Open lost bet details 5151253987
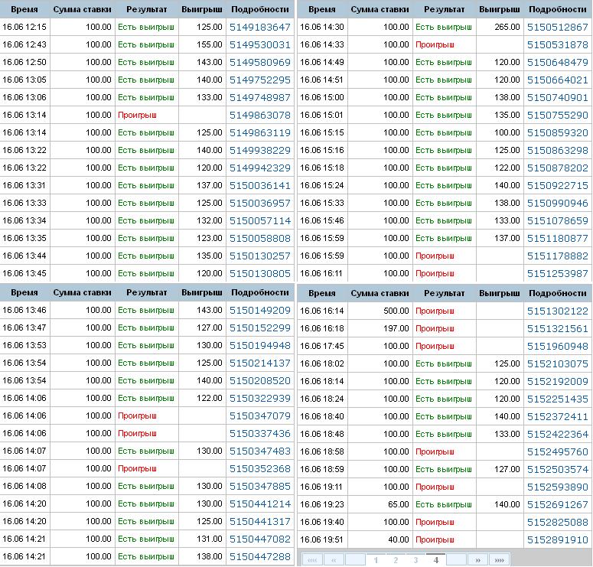This screenshot has height=567, width=593. [558, 273]
